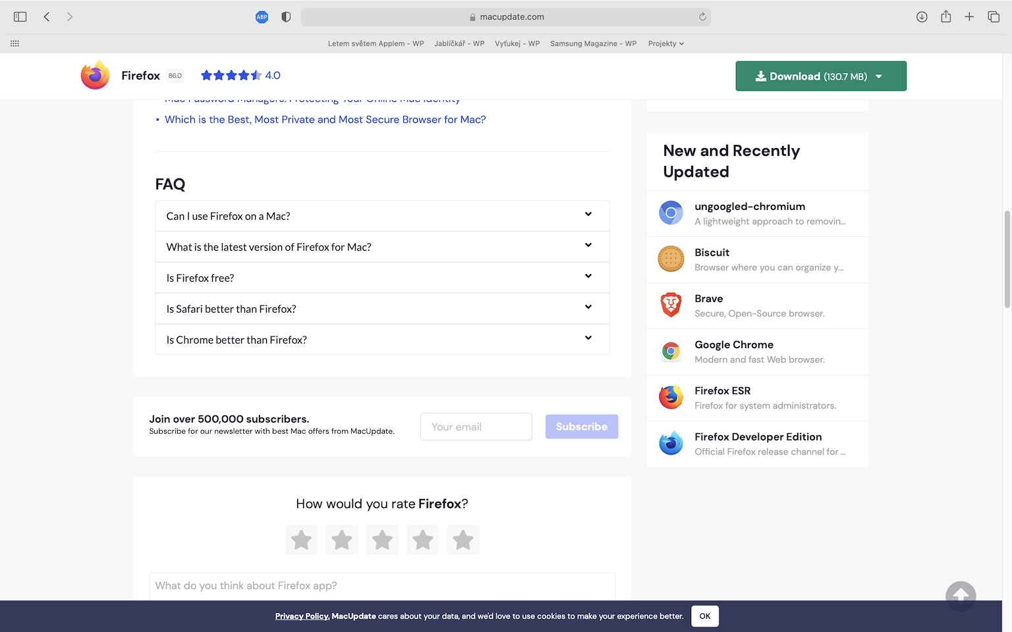This screenshot has width=1012, height=632.
Task: Open the Firefox ESR title link
Action: [723, 390]
